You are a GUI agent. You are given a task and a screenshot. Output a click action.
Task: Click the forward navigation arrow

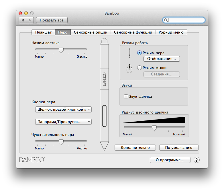(30, 20)
